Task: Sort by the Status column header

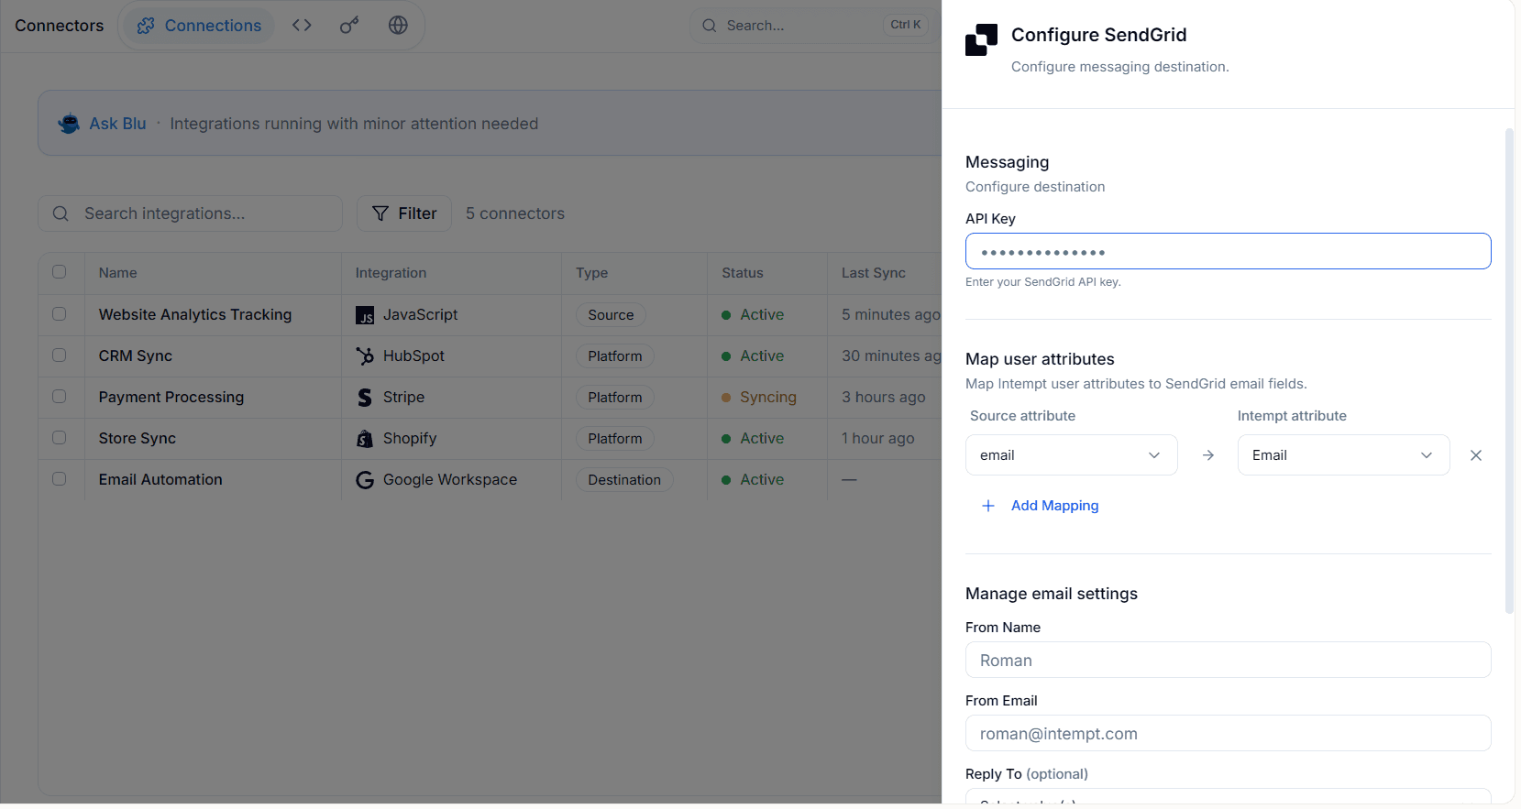Action: [743, 273]
